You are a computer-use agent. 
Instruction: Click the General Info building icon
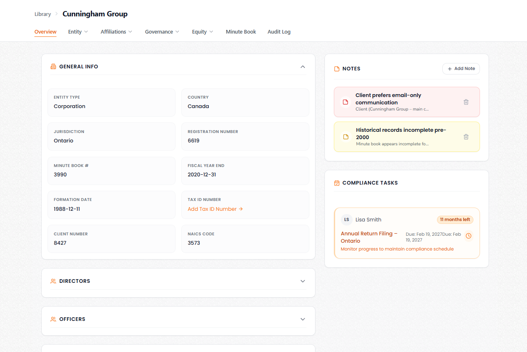tap(53, 66)
